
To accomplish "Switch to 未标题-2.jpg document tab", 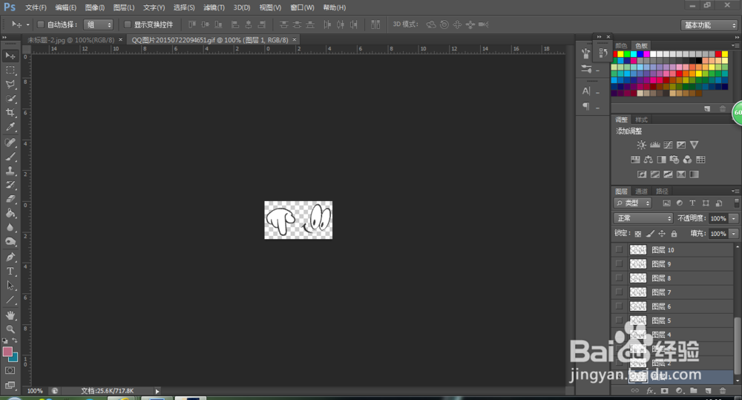I will (71, 40).
